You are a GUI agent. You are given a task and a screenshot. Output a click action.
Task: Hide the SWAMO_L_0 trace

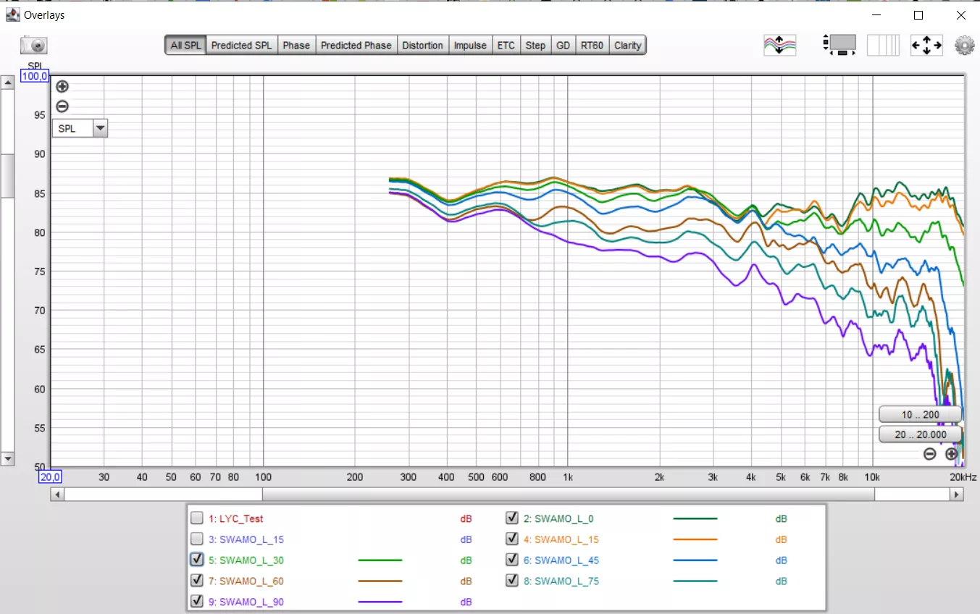[x=512, y=518]
